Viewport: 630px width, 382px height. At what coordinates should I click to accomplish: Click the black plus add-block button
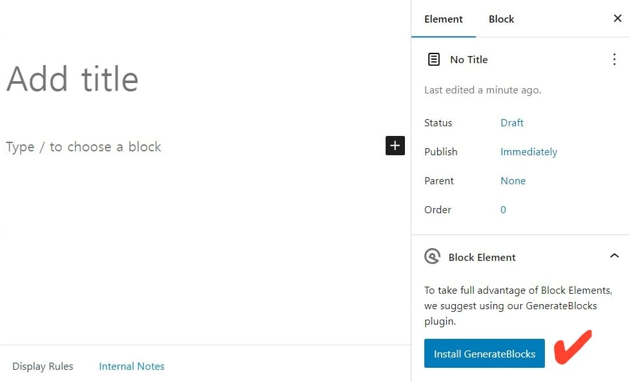click(x=395, y=145)
